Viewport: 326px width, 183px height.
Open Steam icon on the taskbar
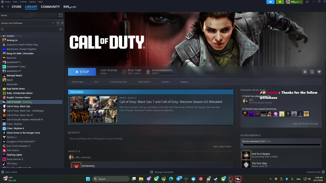[216, 179]
